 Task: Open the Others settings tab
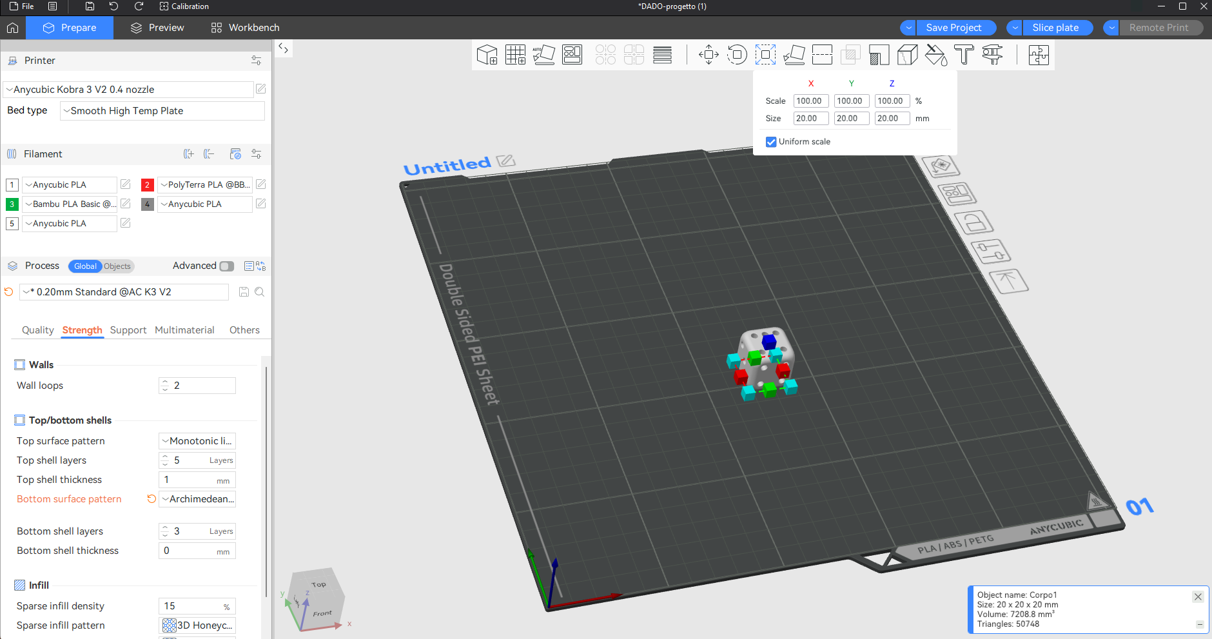[x=244, y=330]
